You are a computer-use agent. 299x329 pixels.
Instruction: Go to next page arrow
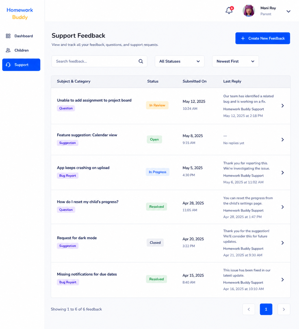tap(284, 309)
